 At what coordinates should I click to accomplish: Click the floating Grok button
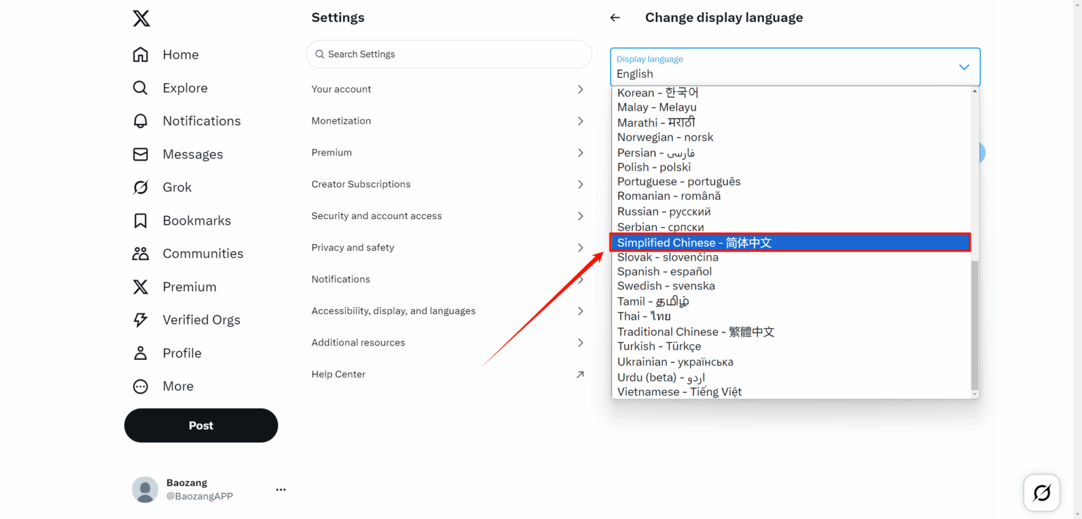pyautogui.click(x=1041, y=492)
